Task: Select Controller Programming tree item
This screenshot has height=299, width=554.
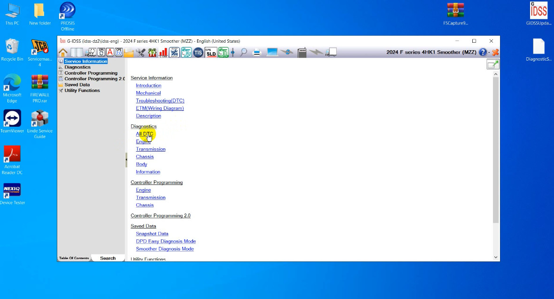Action: 91,73
